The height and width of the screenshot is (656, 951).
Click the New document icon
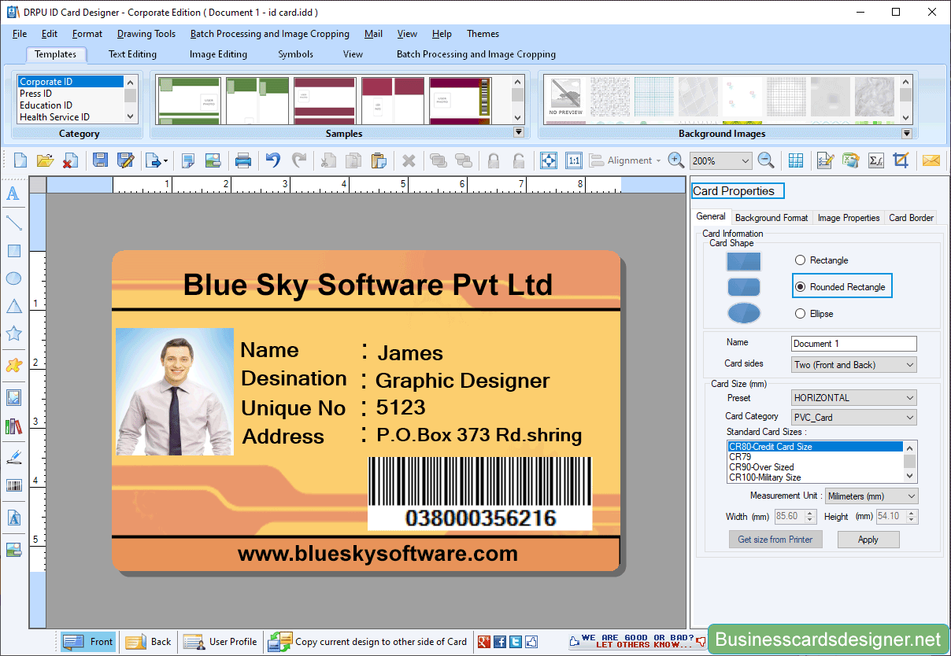(x=20, y=160)
